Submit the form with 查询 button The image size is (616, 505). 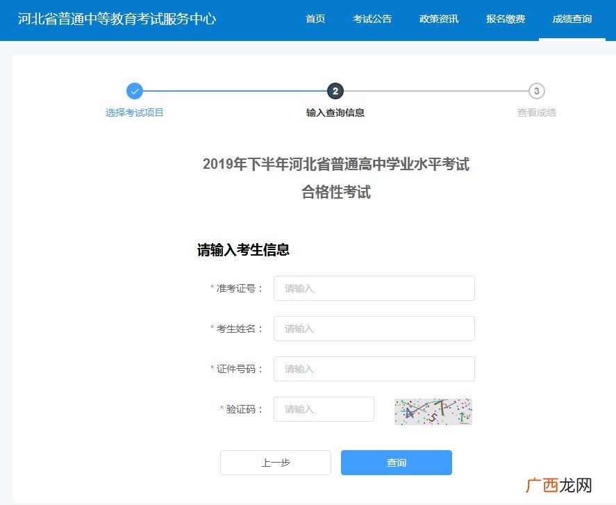pos(397,463)
